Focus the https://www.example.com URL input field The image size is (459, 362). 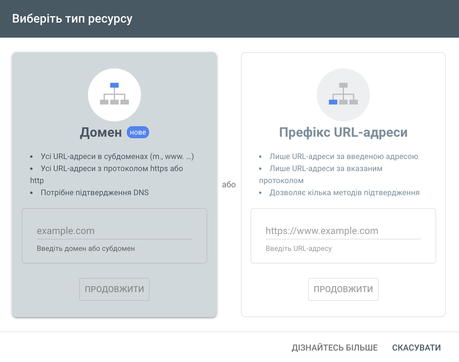click(x=343, y=231)
